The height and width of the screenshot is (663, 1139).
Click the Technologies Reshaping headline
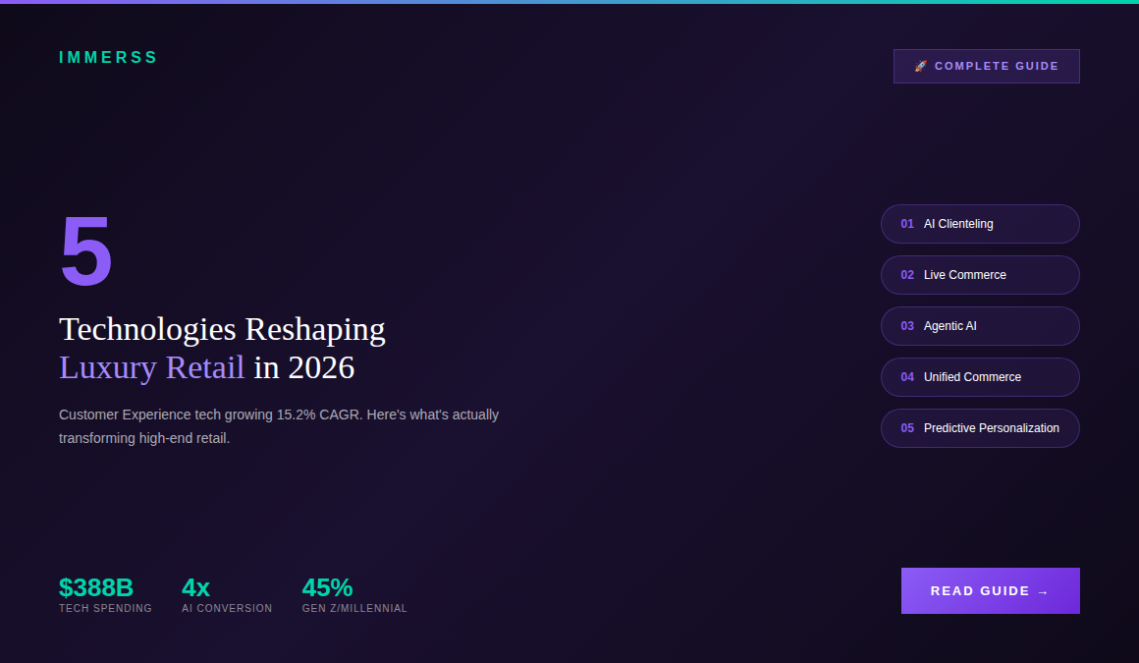point(222,329)
